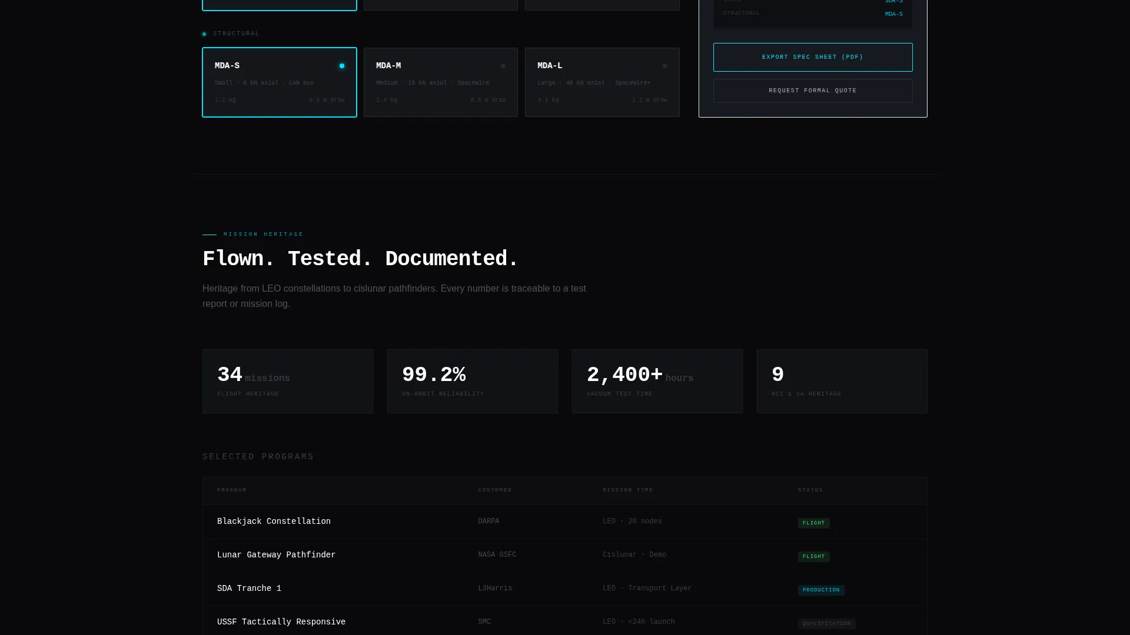Click the 'Flown. Tested. Documented.' heading
This screenshot has width=1130, height=635.
click(x=360, y=259)
